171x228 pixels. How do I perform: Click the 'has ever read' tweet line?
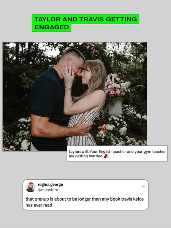pyautogui.click(x=39, y=205)
